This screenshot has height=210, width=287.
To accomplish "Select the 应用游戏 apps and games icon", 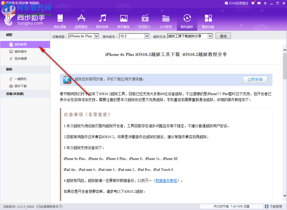I will [81, 20].
